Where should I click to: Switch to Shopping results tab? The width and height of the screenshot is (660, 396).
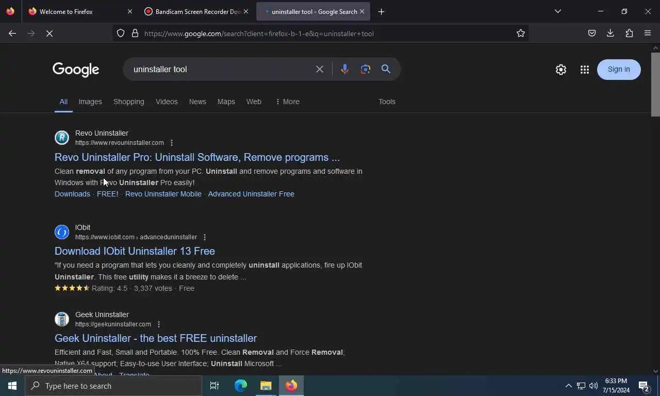click(x=129, y=102)
